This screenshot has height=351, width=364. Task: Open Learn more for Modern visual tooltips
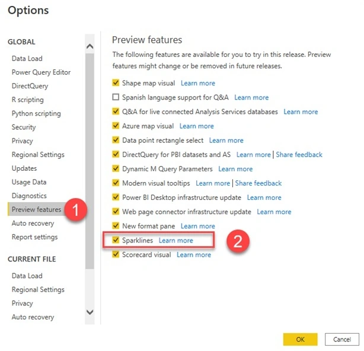click(213, 183)
